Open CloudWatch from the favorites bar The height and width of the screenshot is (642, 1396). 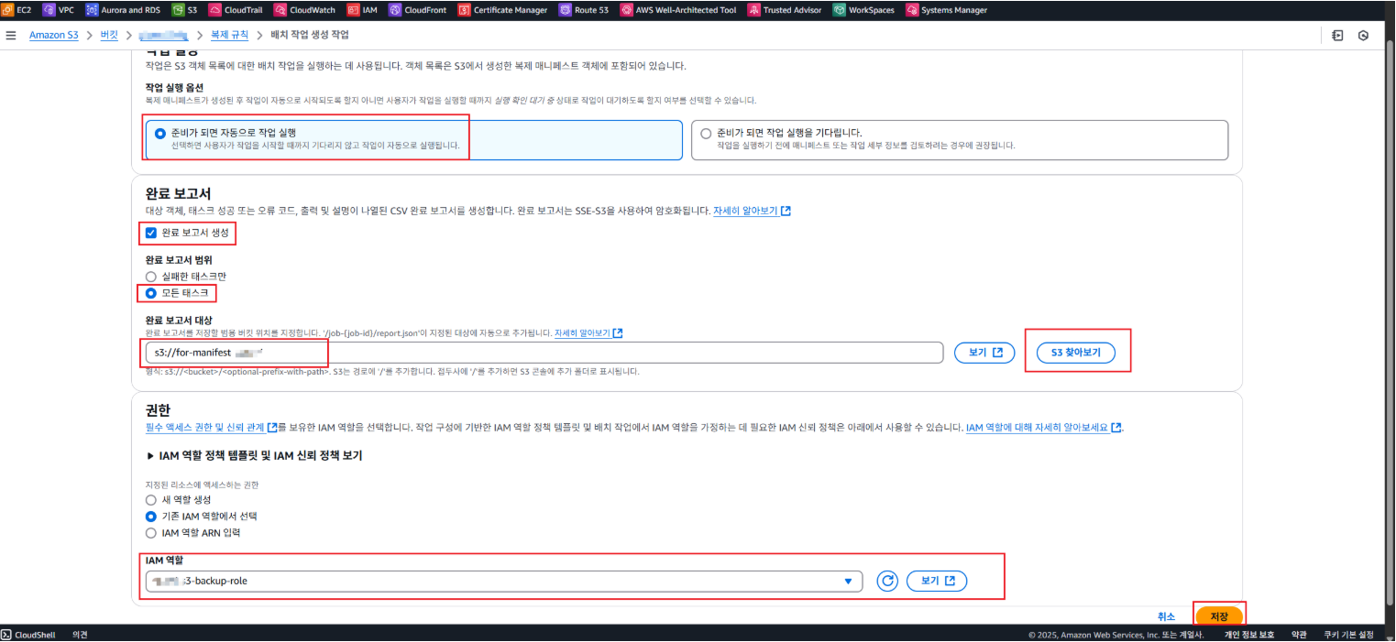(280, 10)
